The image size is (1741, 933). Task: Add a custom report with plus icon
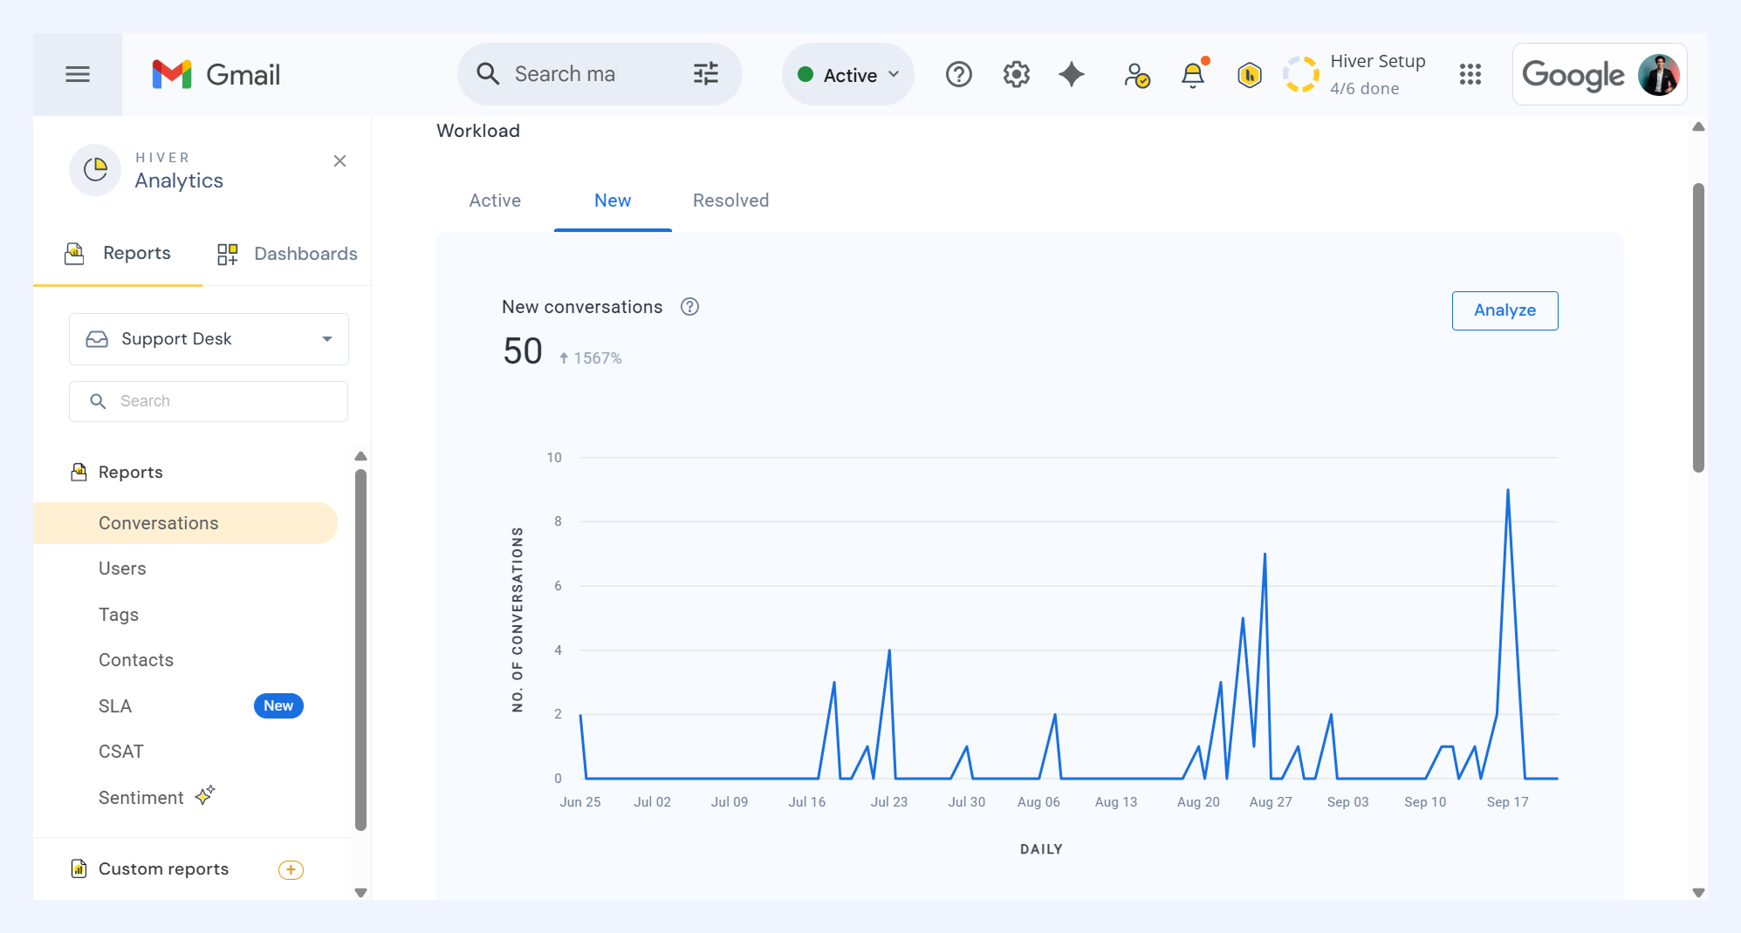291,869
